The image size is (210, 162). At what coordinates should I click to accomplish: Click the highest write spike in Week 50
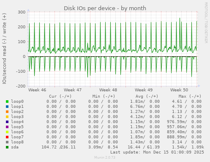pyautogui.click(x=180, y=18)
